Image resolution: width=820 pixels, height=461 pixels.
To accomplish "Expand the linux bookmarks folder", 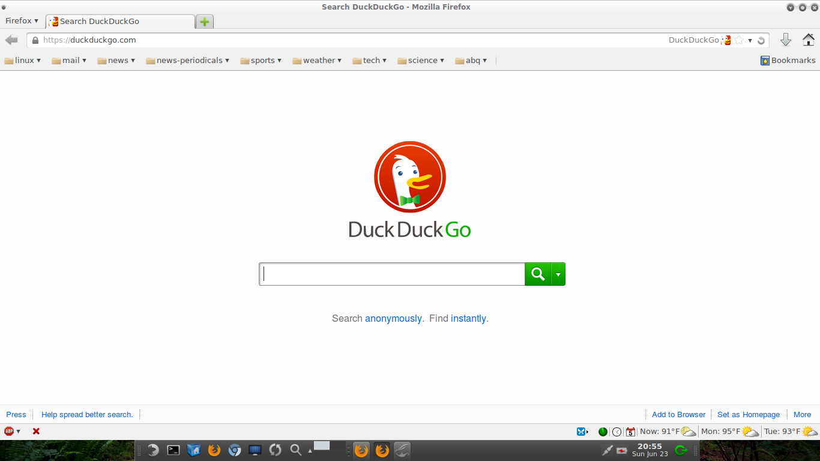I will click(x=23, y=61).
